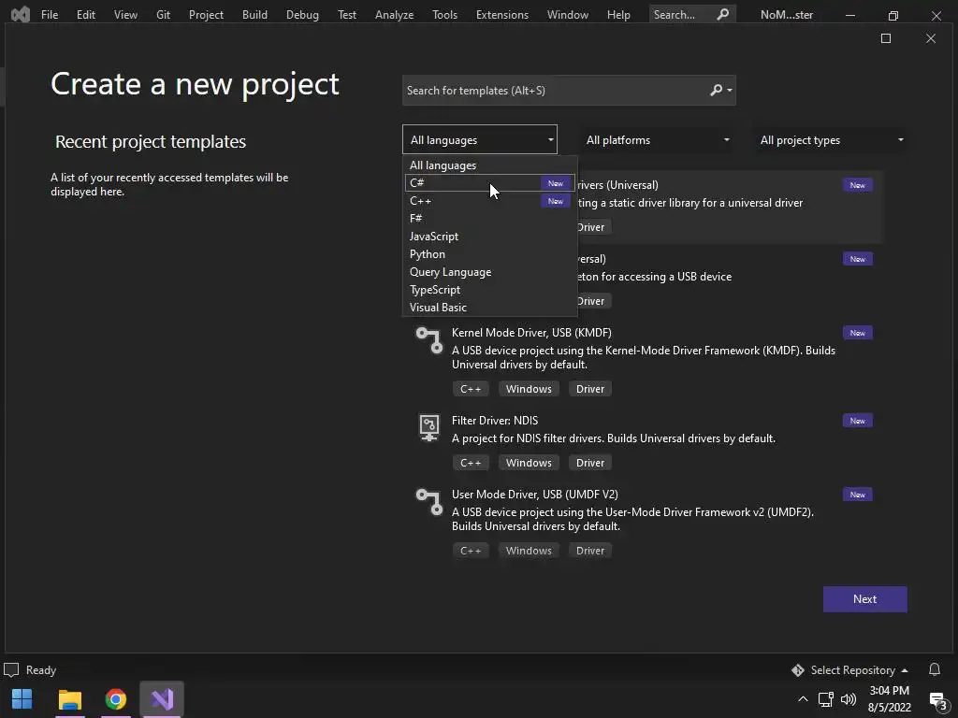The height and width of the screenshot is (718, 958).
Task: Select All languages option in list
Action: tap(490, 165)
